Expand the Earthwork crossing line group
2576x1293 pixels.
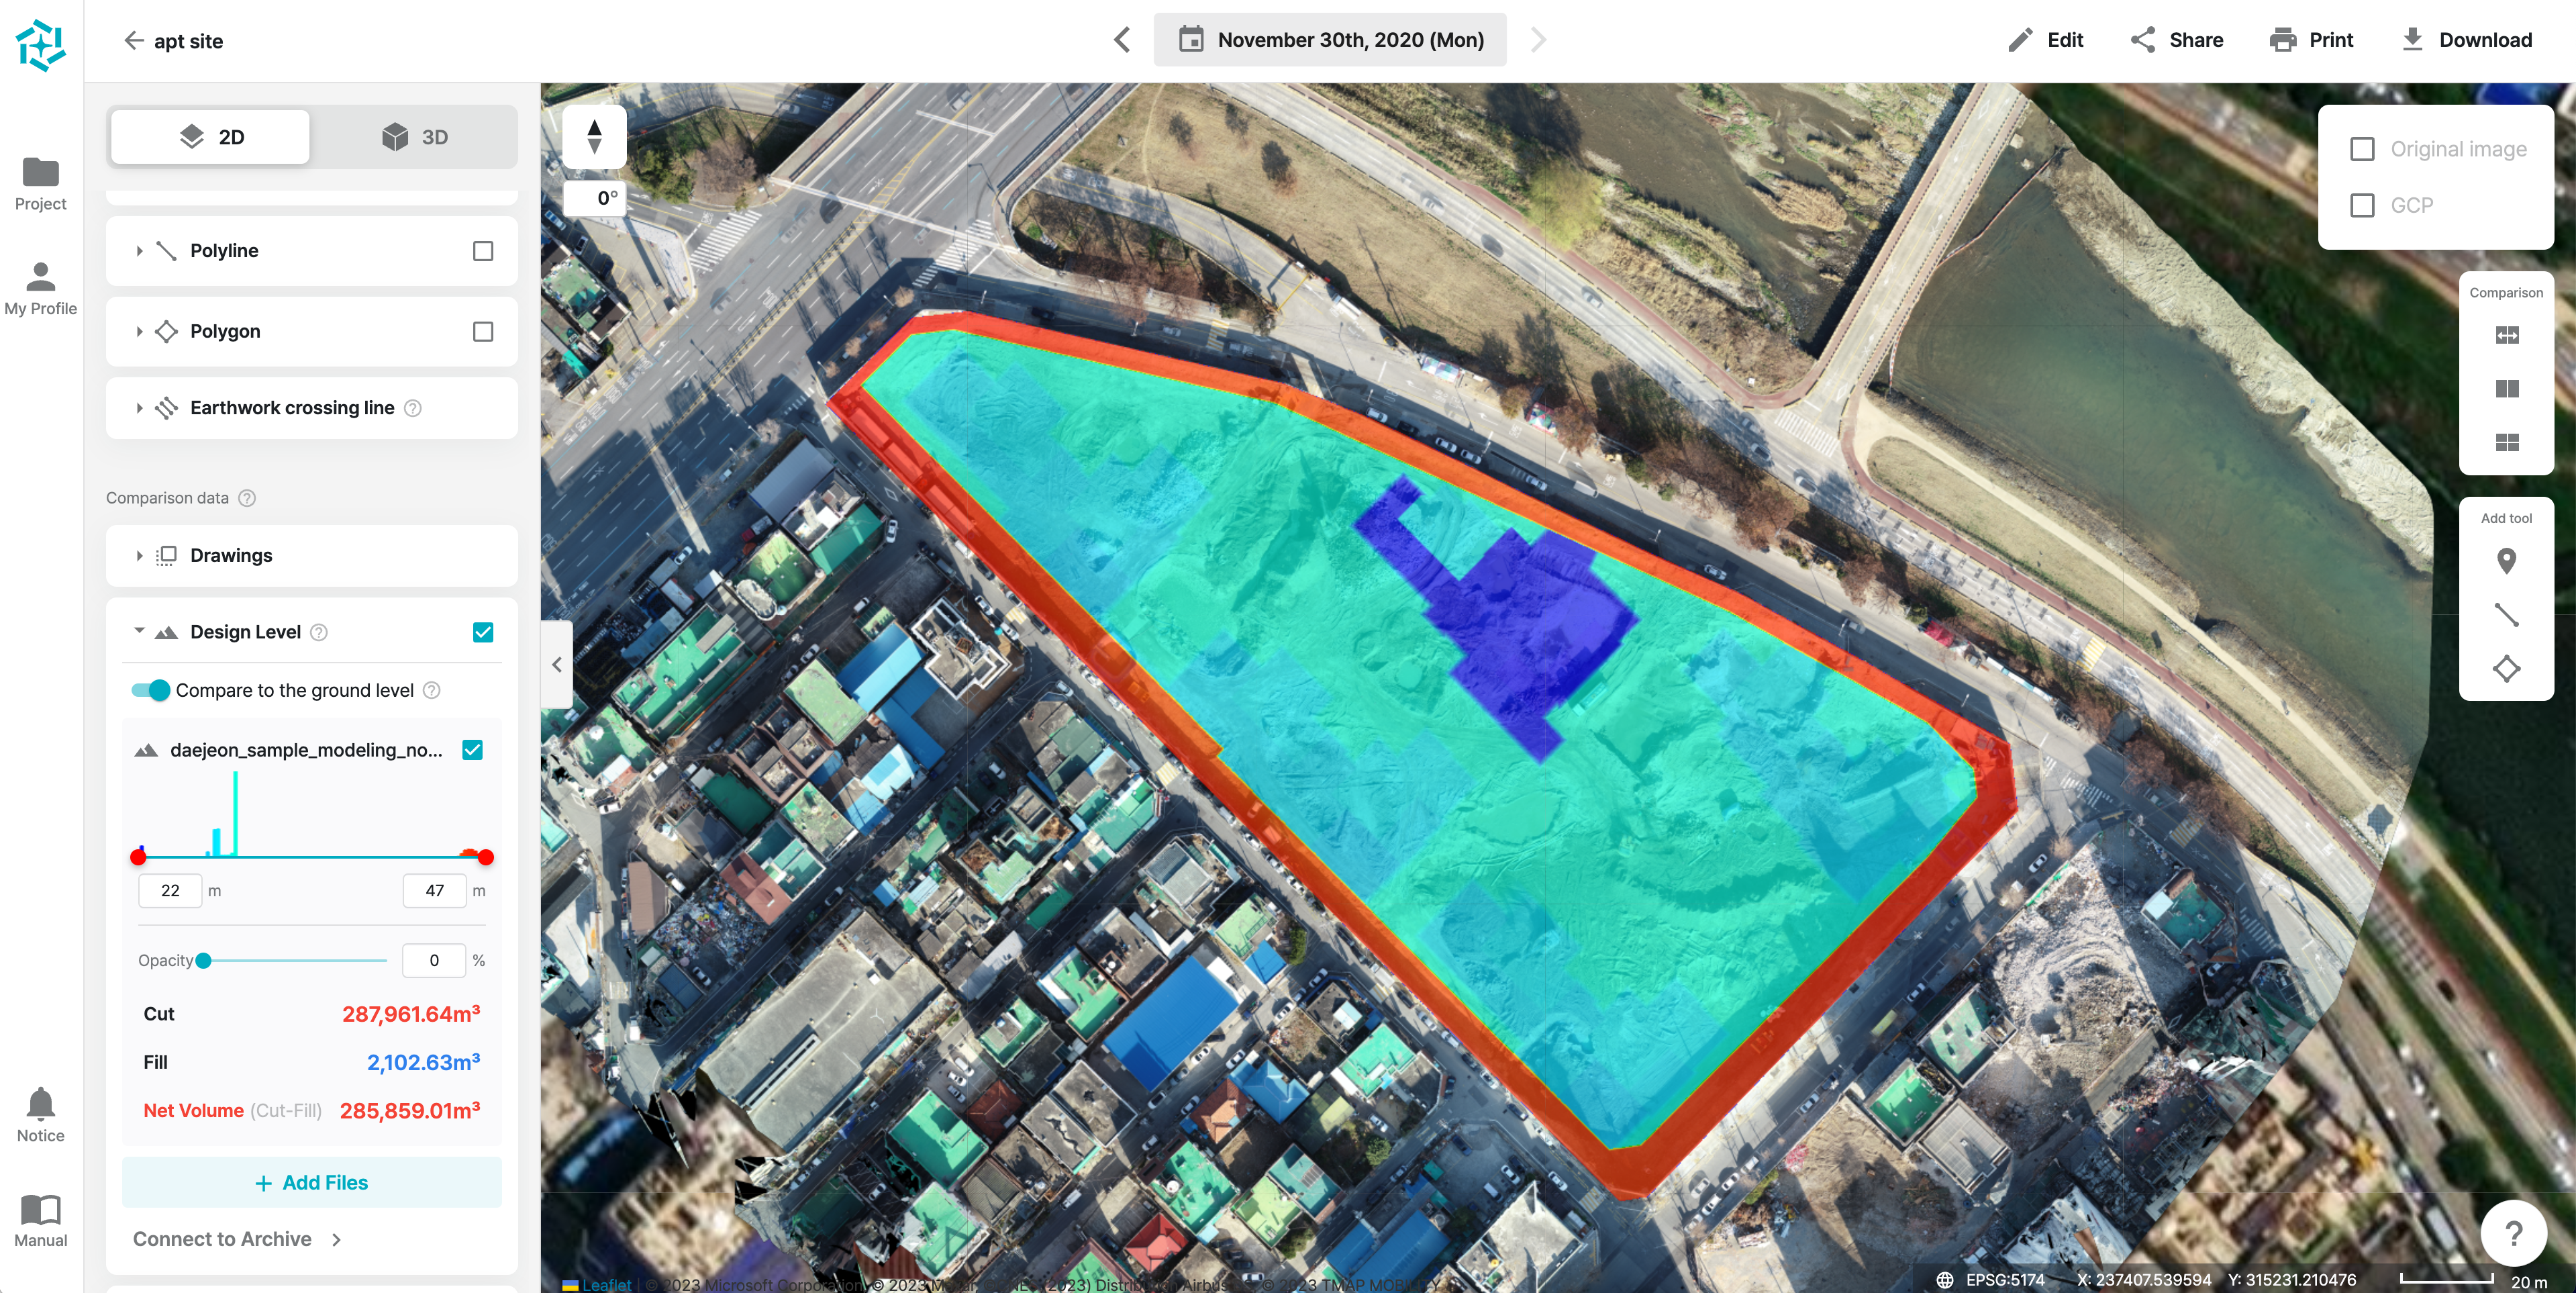[139, 408]
